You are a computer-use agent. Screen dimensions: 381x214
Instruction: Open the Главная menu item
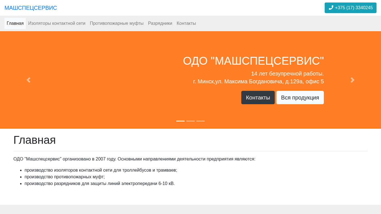[x=15, y=23]
